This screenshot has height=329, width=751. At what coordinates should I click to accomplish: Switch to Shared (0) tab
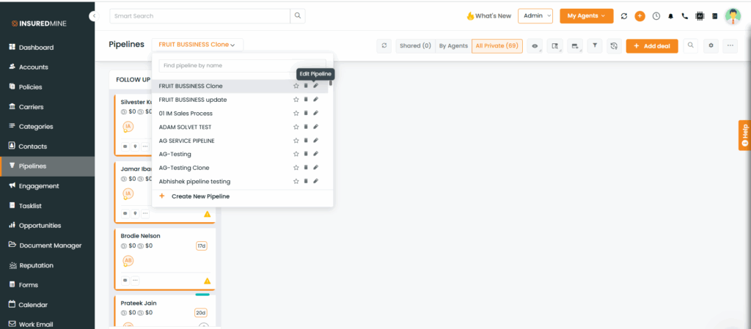coord(416,46)
